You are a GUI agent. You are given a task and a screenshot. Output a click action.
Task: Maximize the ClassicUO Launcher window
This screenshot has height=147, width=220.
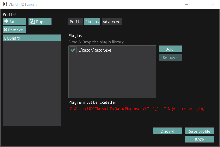[x=200, y=4]
